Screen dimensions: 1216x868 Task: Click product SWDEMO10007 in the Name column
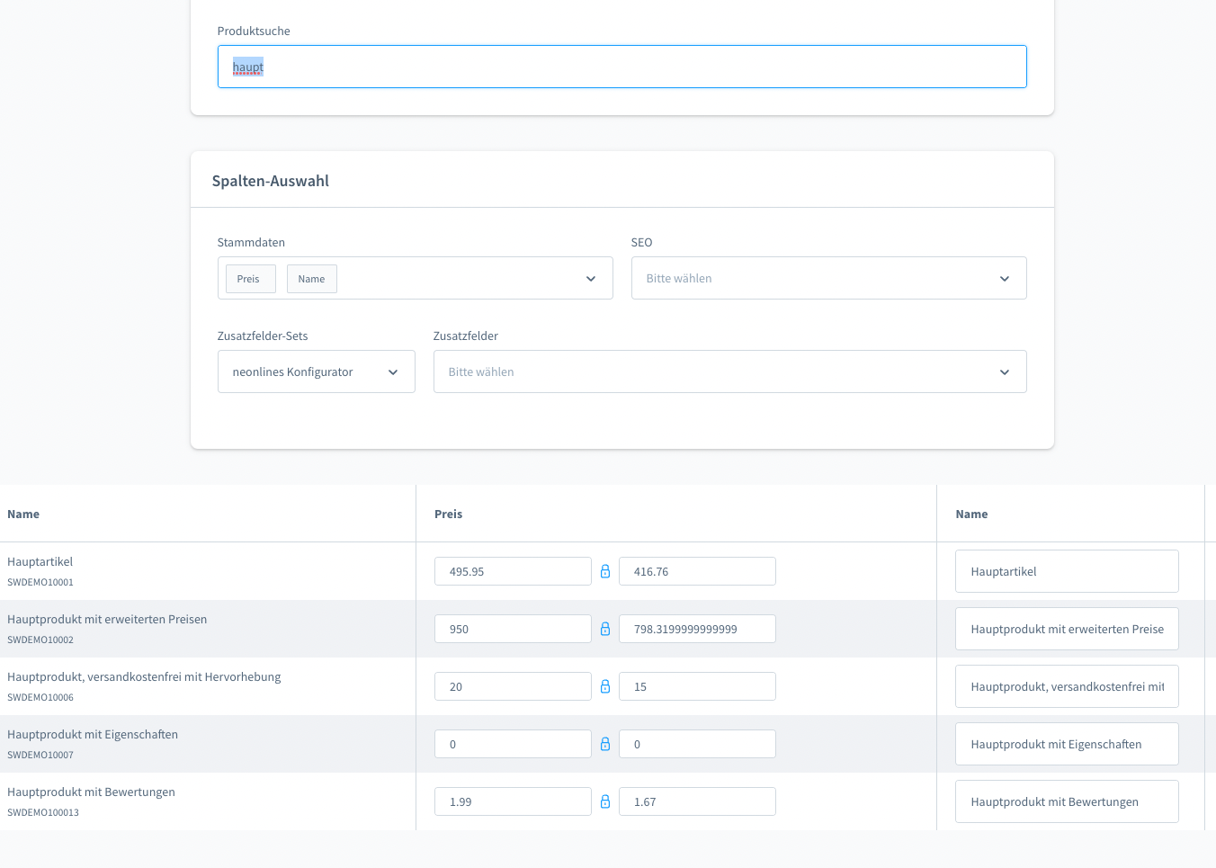[93, 735]
